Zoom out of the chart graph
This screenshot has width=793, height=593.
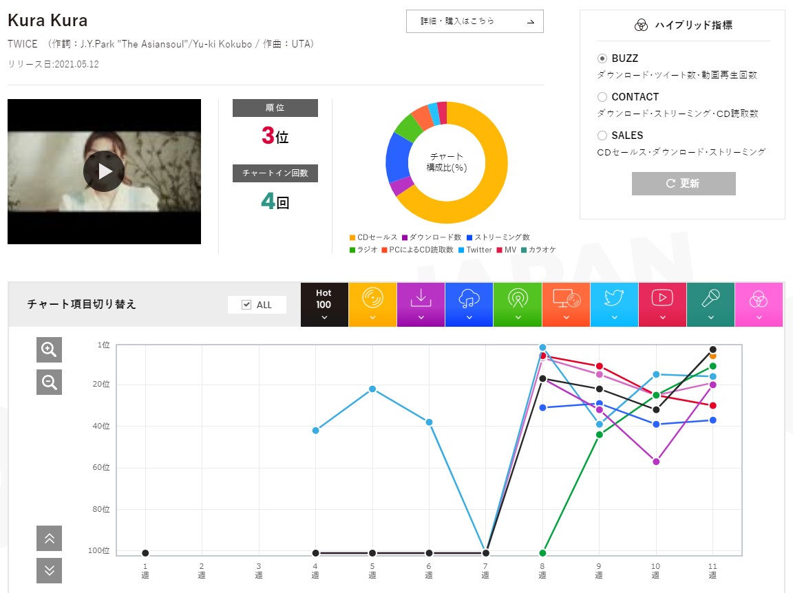49,382
